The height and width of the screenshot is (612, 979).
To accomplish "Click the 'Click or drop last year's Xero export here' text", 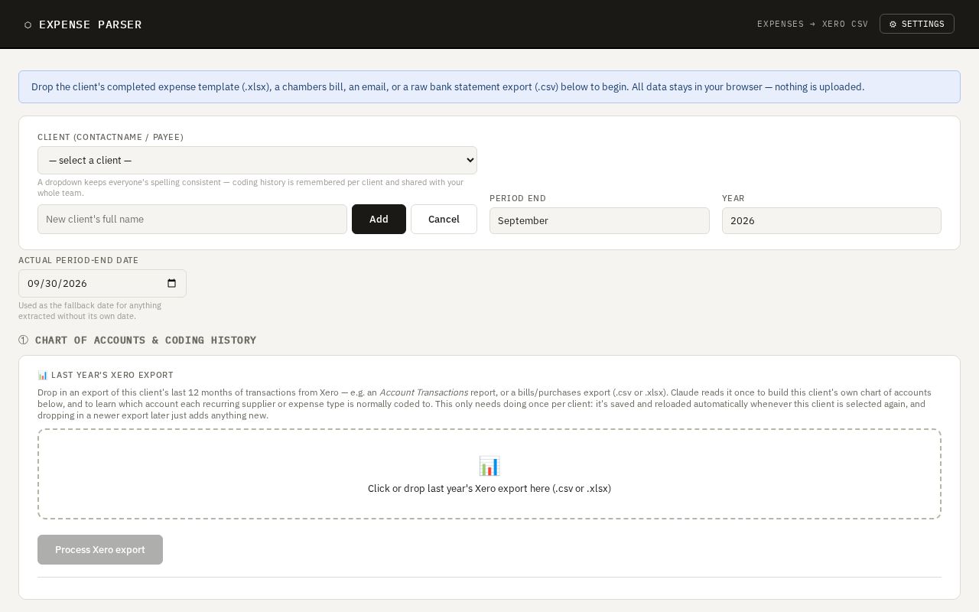I will [489, 488].
